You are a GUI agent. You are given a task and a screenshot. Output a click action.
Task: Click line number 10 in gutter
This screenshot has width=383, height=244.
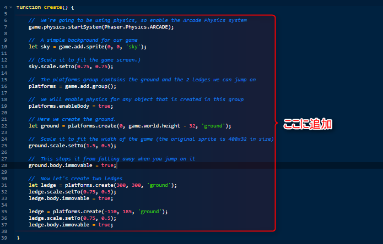pos(4,47)
